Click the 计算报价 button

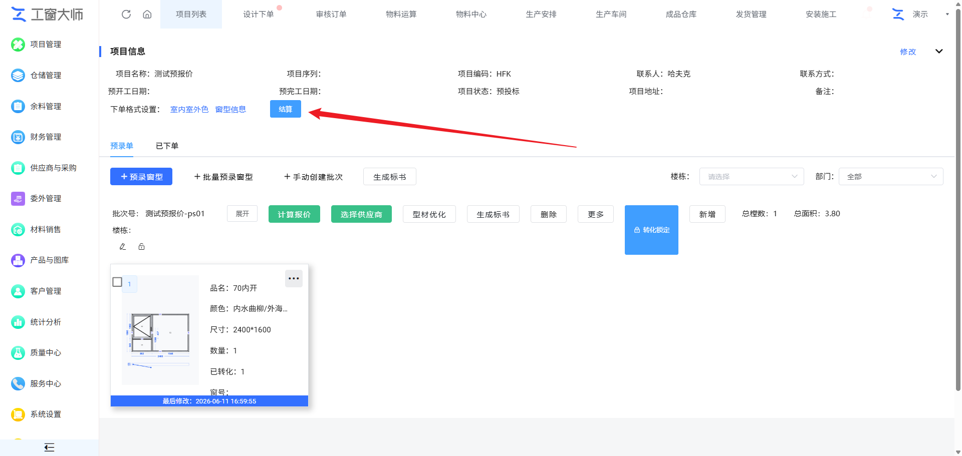[x=294, y=214]
